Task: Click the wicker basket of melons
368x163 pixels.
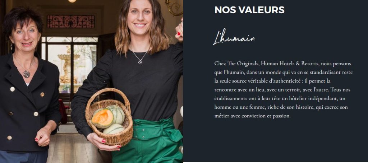Action: coord(109,117)
